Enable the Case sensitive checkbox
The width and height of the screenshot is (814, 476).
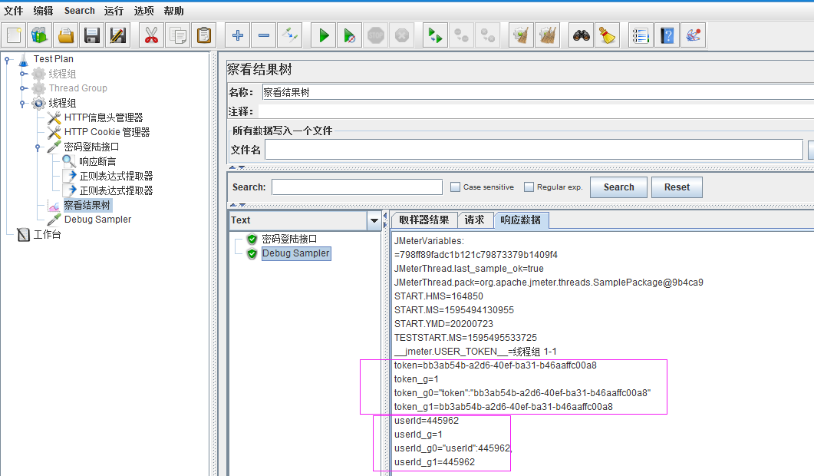tap(456, 187)
